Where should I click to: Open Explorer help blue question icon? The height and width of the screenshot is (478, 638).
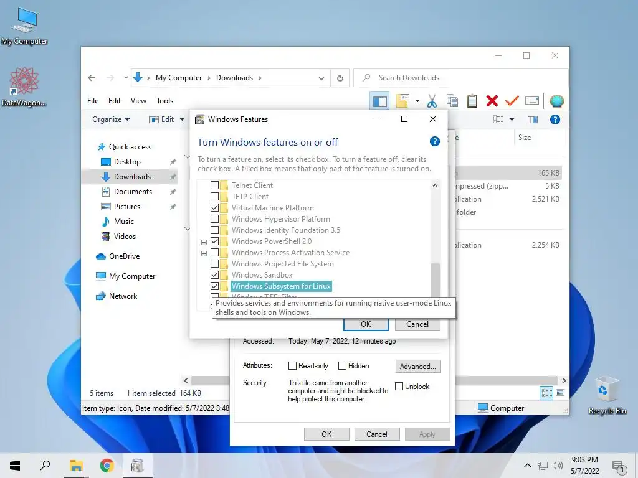tap(555, 119)
